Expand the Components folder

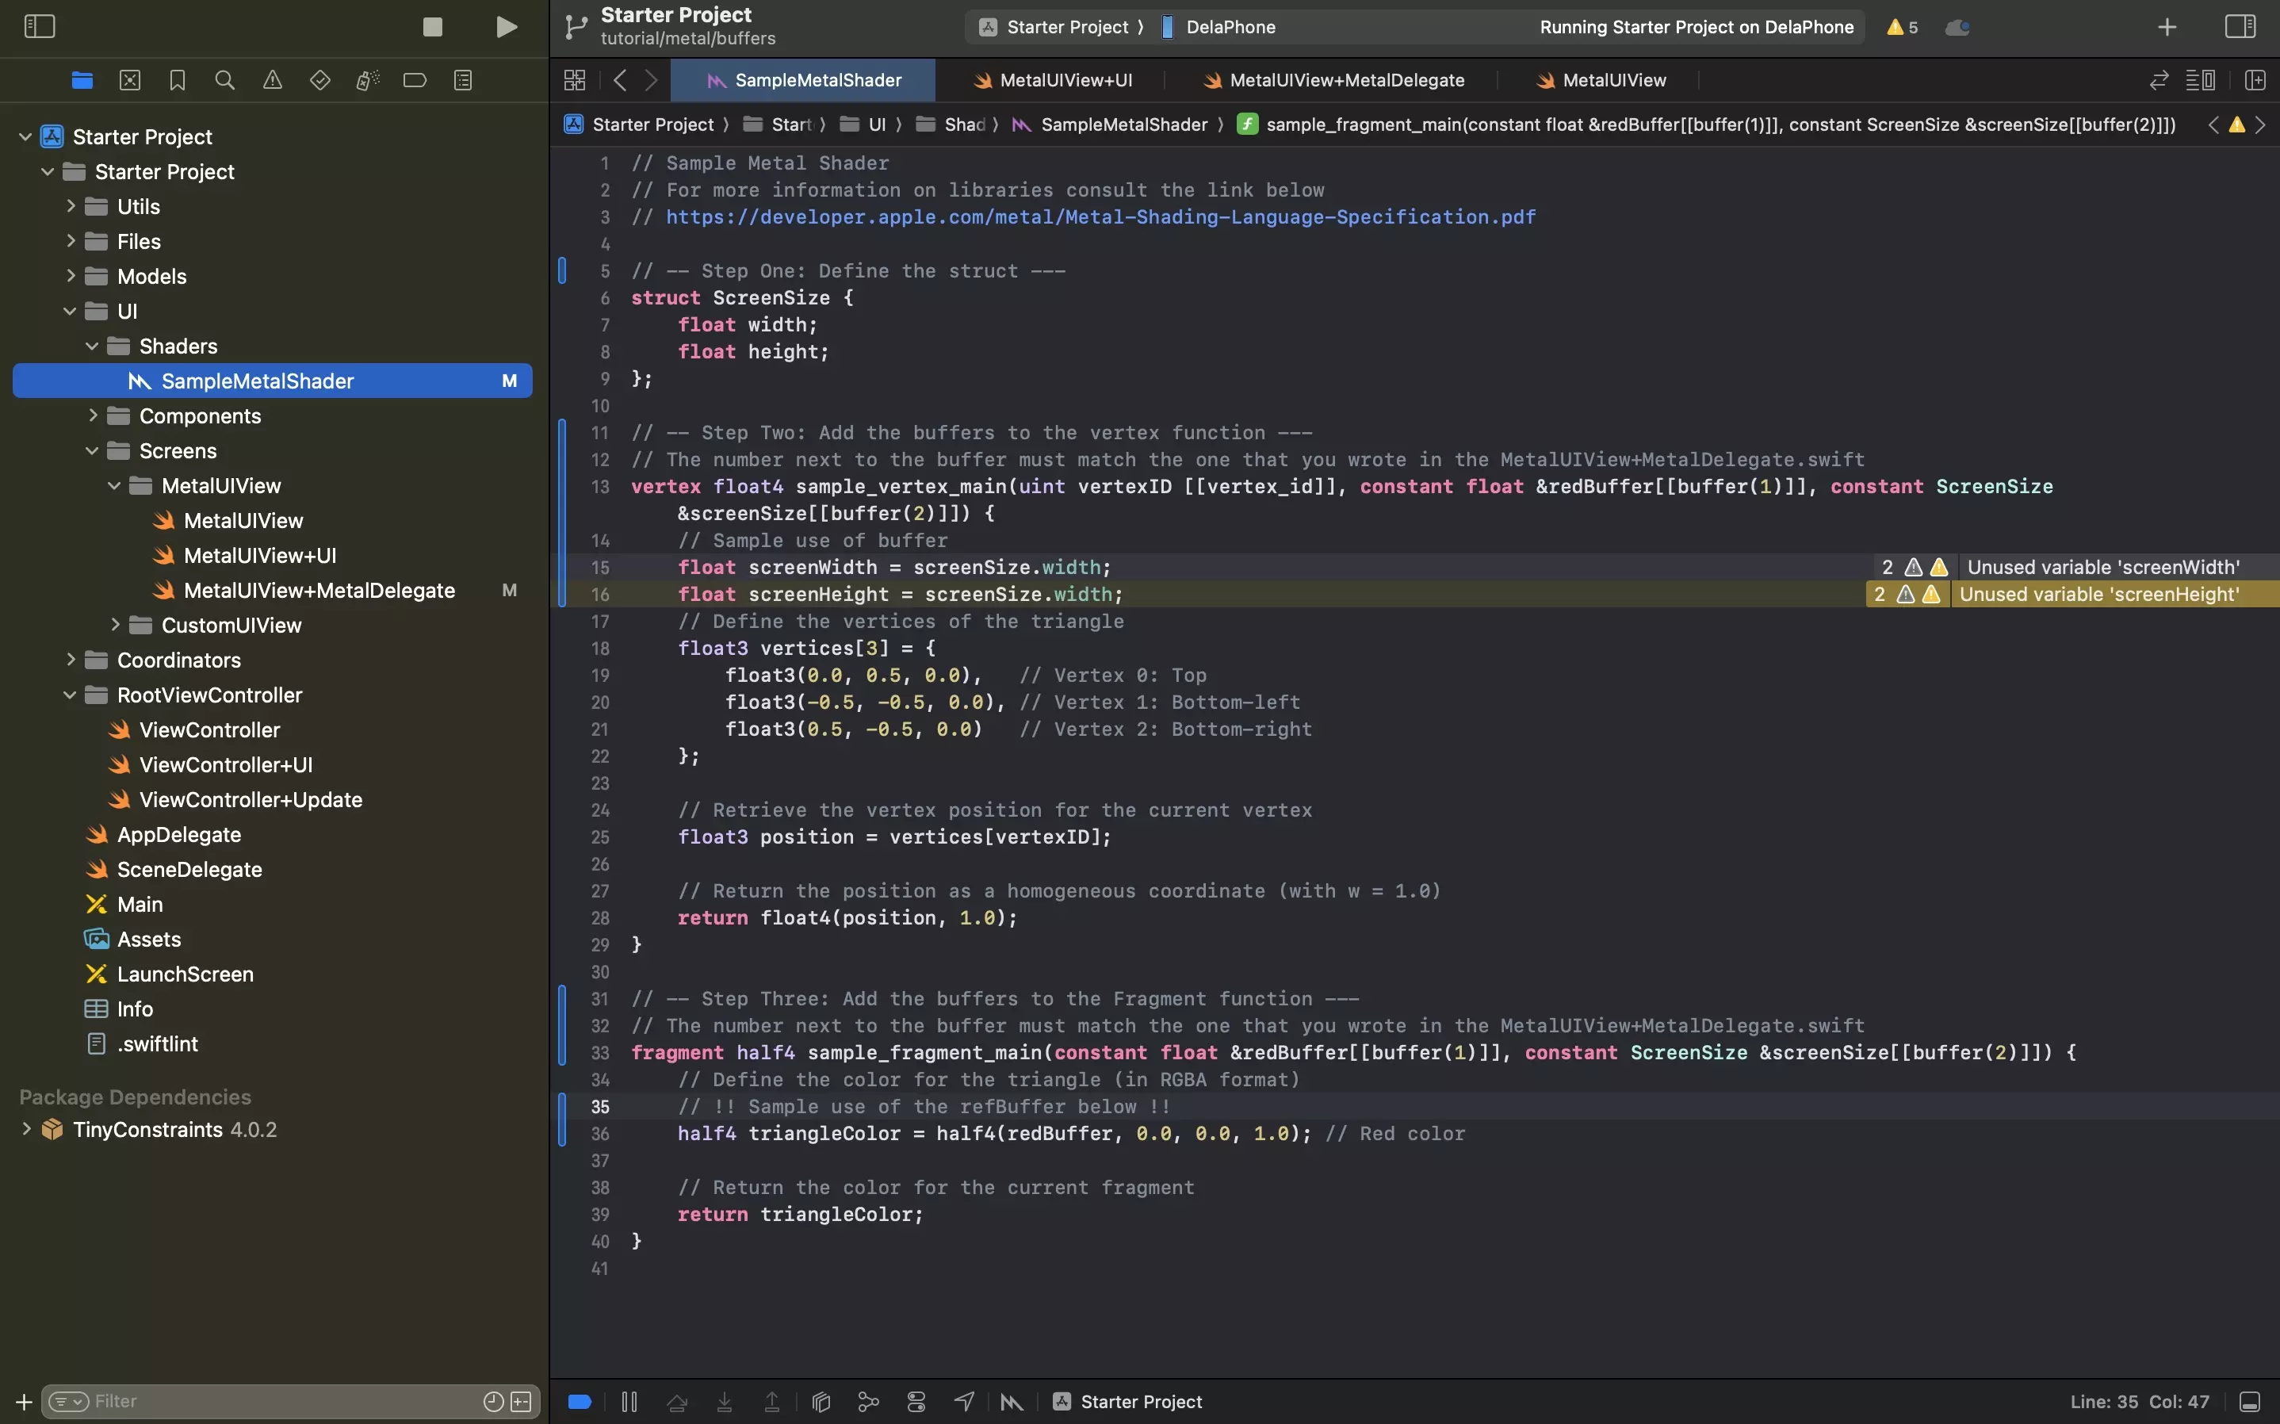pyautogui.click(x=92, y=415)
